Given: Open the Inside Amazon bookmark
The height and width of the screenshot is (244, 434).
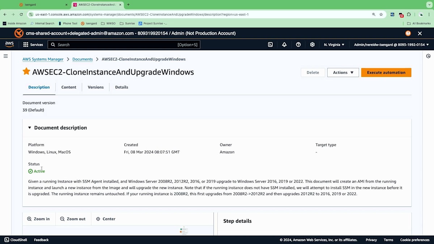Looking at the screenshot, I should [14, 23].
